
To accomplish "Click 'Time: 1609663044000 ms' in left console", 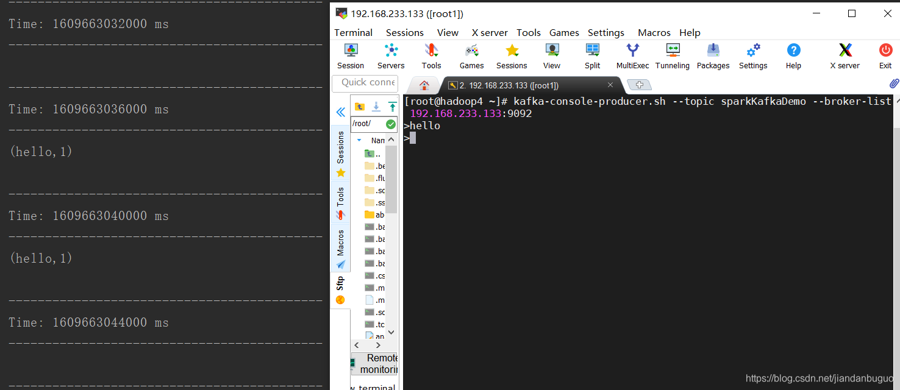I will pos(89,323).
